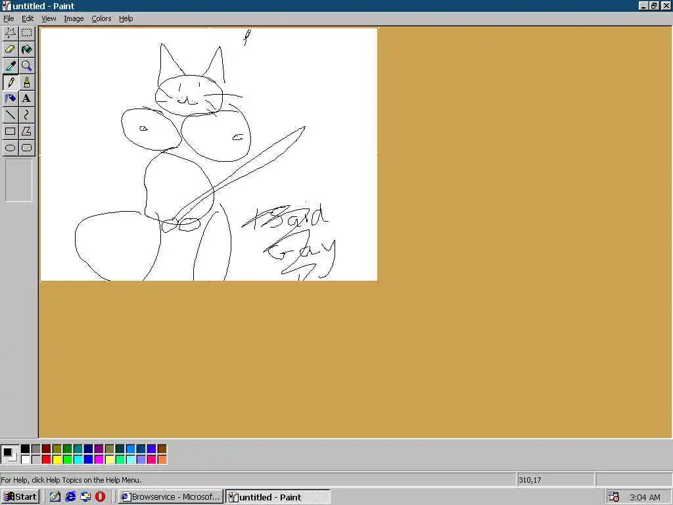This screenshot has height=505, width=673.
Task: Select the Pick Color eyedropper tool
Action: [11, 66]
